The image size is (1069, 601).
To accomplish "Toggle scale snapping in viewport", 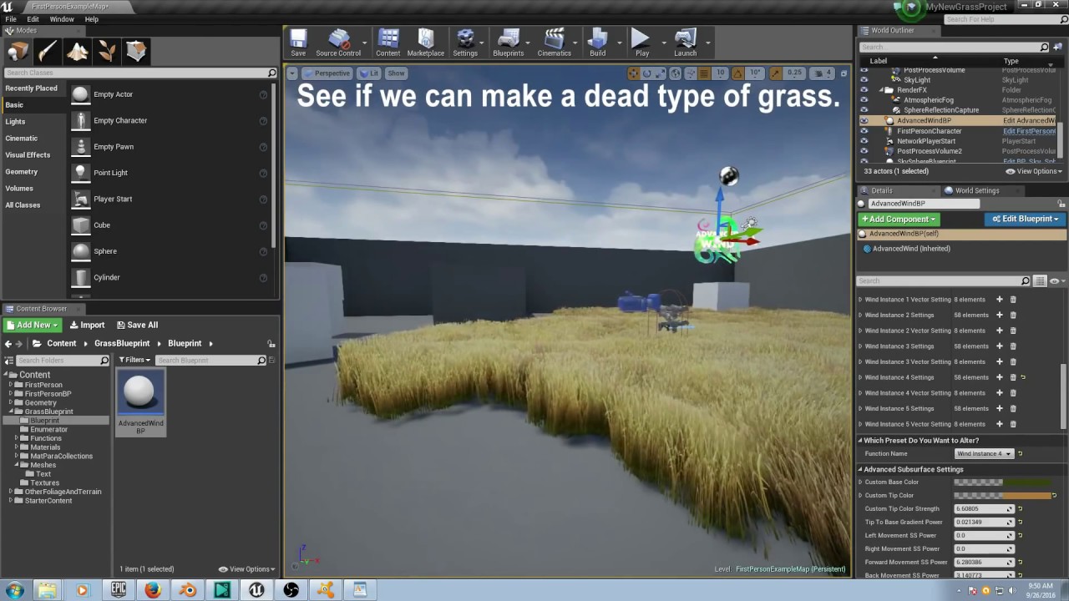I will pyautogui.click(x=777, y=73).
